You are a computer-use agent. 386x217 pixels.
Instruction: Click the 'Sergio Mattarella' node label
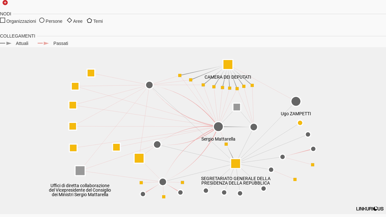click(x=218, y=139)
